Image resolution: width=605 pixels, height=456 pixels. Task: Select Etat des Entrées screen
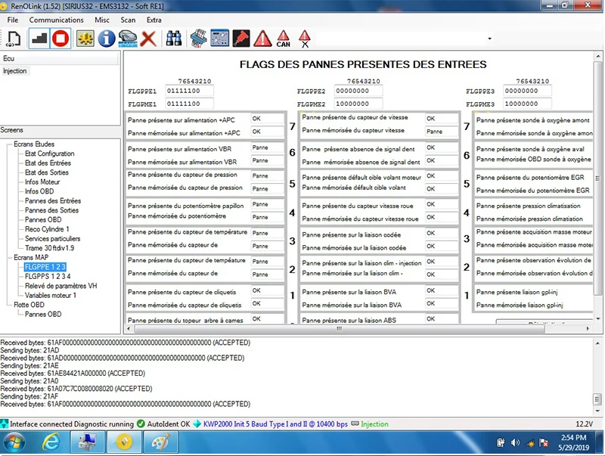coord(48,163)
